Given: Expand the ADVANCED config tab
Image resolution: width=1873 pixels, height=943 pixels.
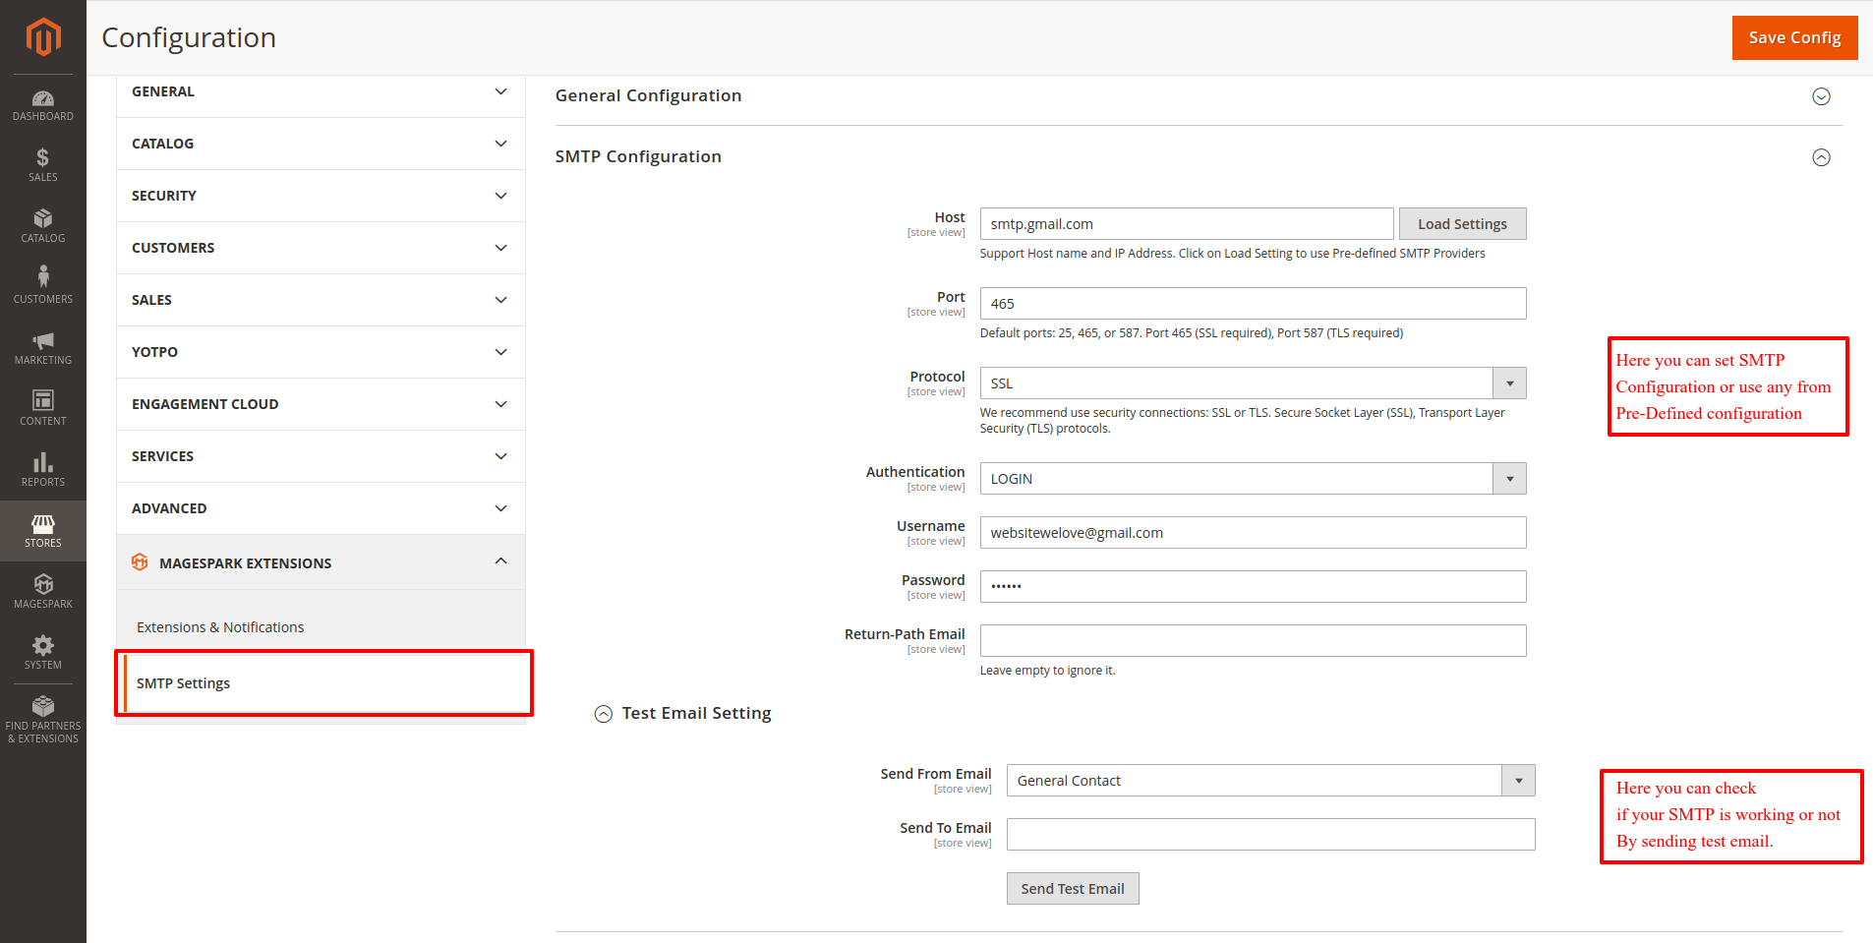Looking at the screenshot, I should (321, 508).
